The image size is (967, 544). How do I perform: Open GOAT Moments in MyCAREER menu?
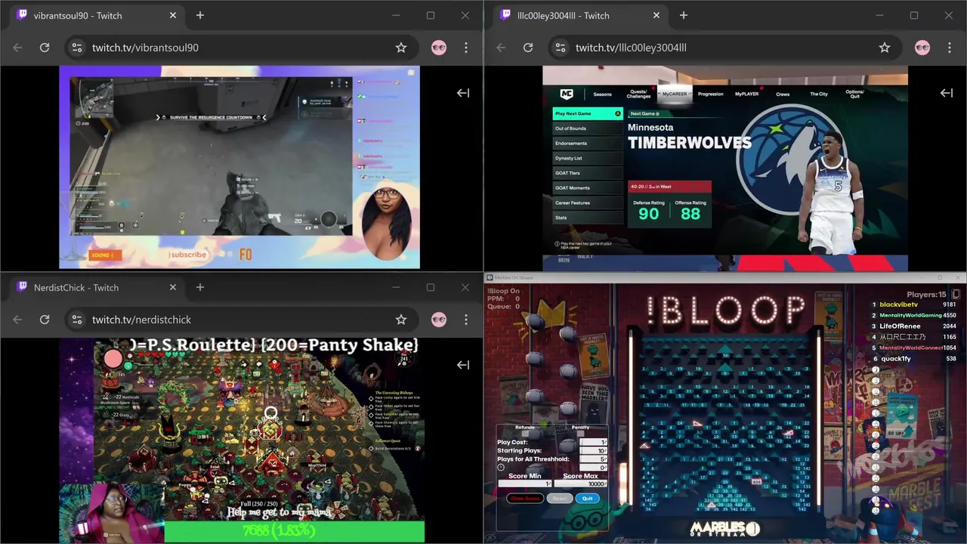[x=588, y=188]
